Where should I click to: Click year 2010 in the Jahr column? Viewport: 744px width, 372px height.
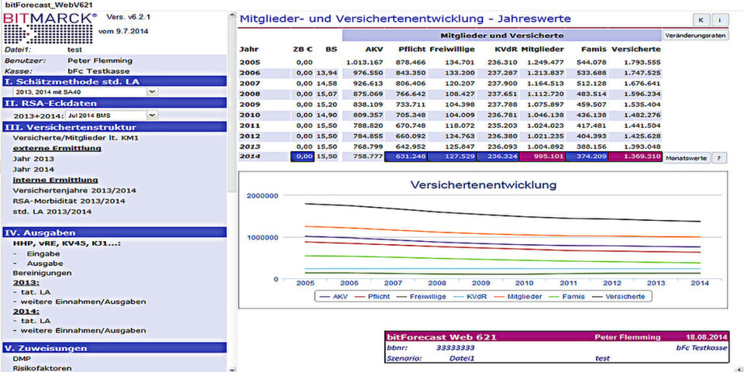(x=250, y=115)
